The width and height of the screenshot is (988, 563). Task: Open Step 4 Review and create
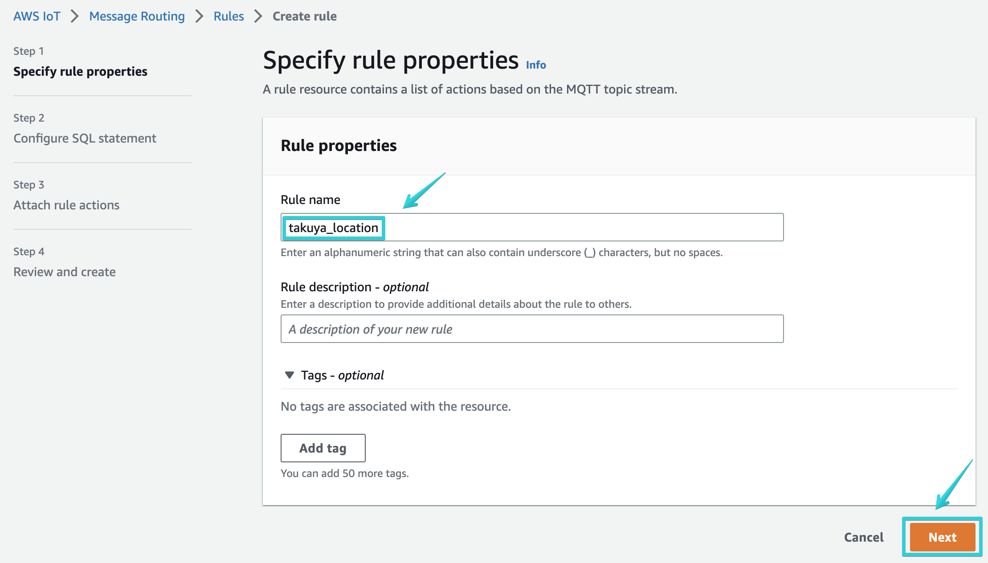(64, 272)
